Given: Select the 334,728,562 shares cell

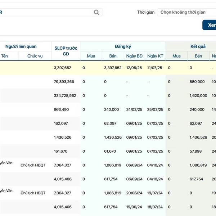Looking at the screenshot, I should coord(65,96).
